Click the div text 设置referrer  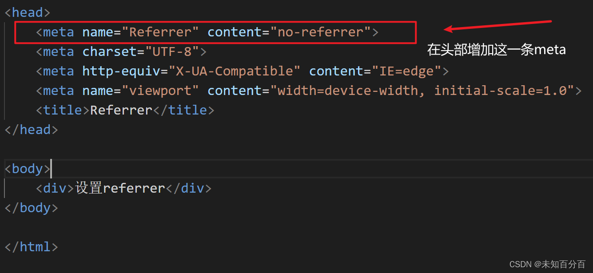coord(120,188)
